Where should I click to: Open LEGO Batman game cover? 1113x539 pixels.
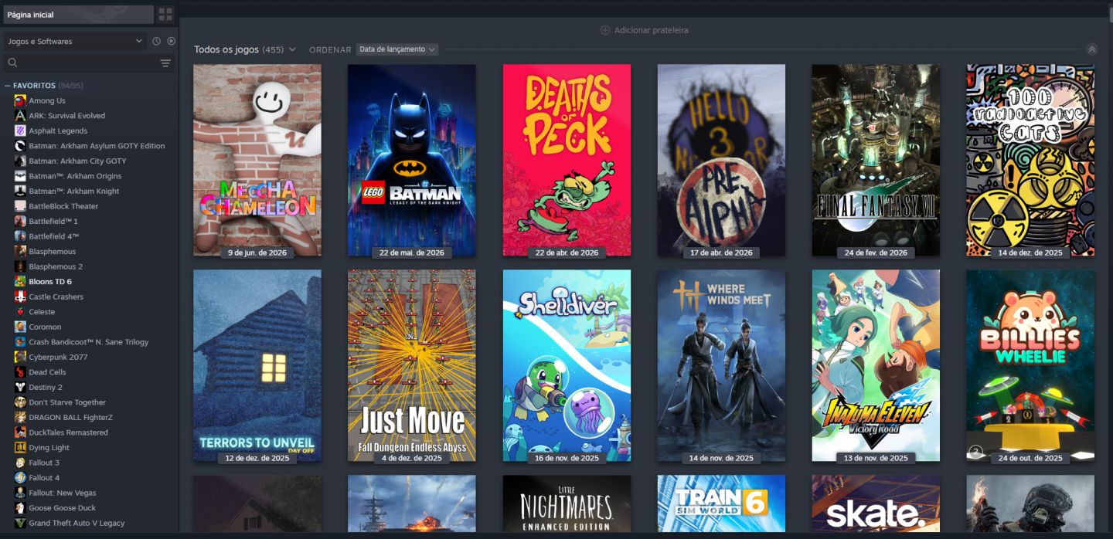coord(412,160)
